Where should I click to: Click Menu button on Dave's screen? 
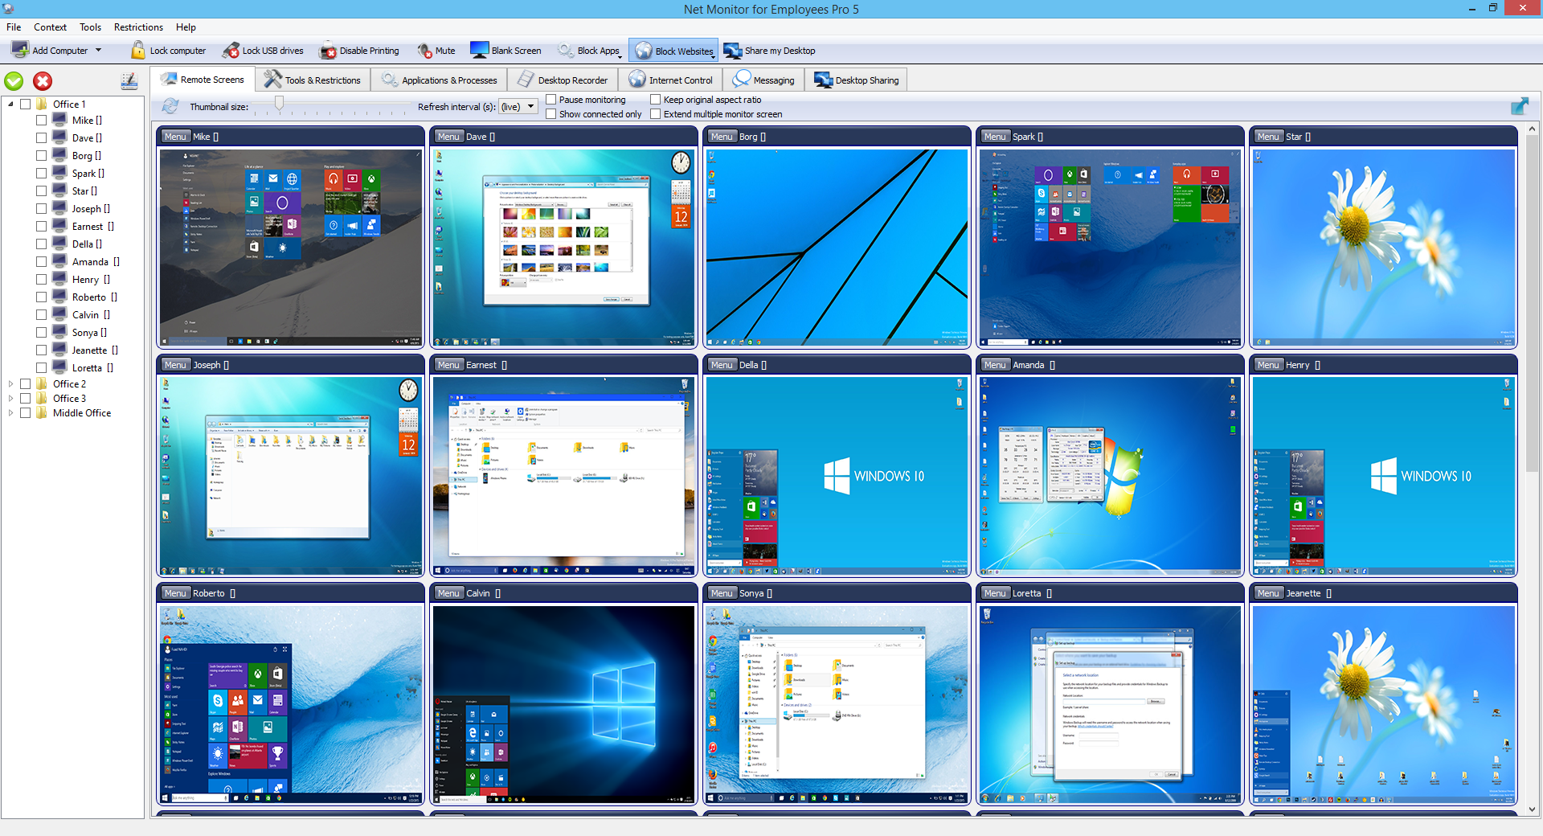coord(448,137)
